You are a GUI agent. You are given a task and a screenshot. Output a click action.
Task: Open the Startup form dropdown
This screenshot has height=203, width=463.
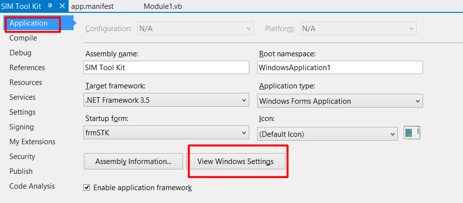click(167, 133)
